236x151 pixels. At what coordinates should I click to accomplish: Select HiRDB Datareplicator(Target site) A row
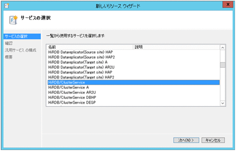click(134, 62)
